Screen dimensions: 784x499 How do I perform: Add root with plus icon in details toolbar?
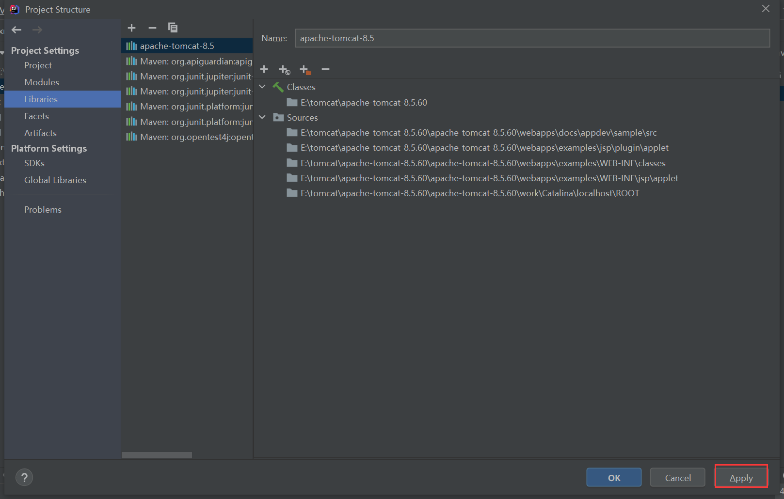264,69
